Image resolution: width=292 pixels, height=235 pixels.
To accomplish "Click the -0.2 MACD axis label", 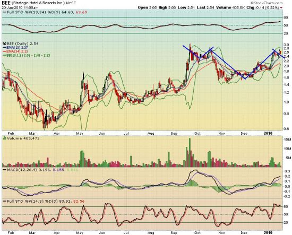I will point(286,196).
